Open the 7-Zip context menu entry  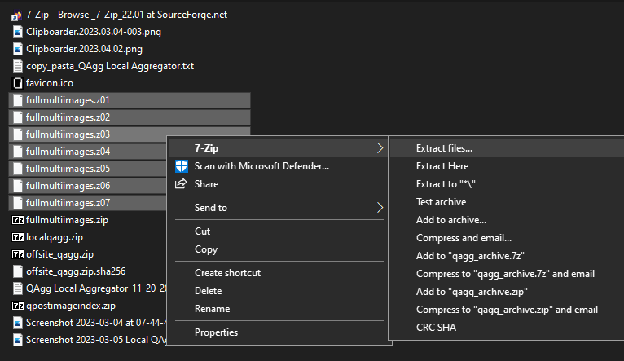point(277,148)
